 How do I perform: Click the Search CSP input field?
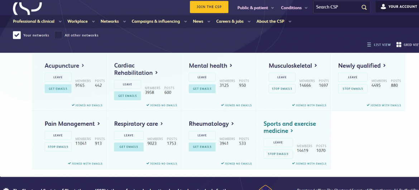pyautogui.click(x=337, y=7)
